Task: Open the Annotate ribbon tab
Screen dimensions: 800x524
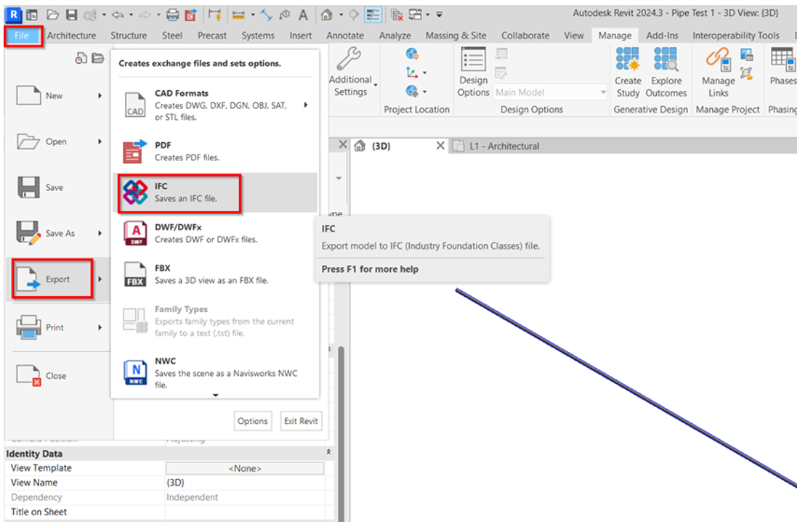Action: pyautogui.click(x=345, y=36)
